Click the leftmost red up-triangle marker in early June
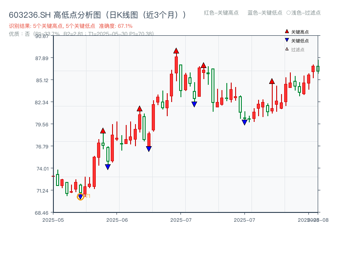353x265 pixels. (103, 131)
